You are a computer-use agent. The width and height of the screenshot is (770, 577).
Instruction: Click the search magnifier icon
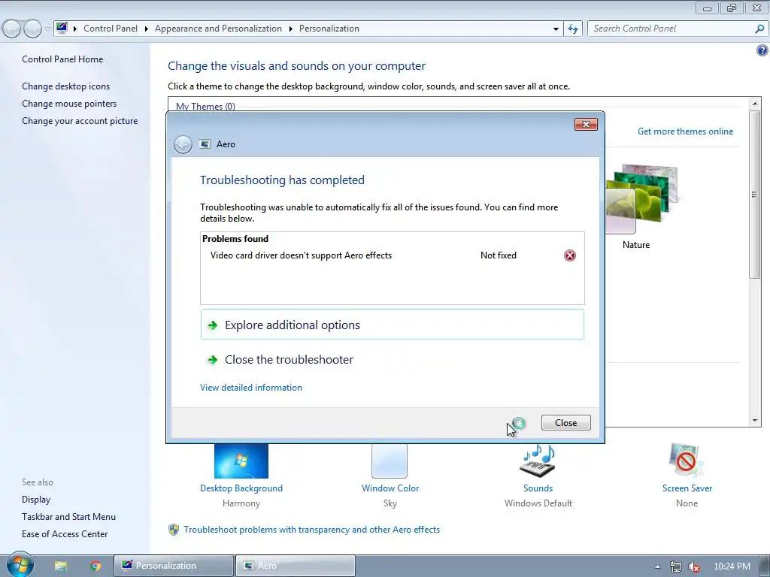[759, 29]
